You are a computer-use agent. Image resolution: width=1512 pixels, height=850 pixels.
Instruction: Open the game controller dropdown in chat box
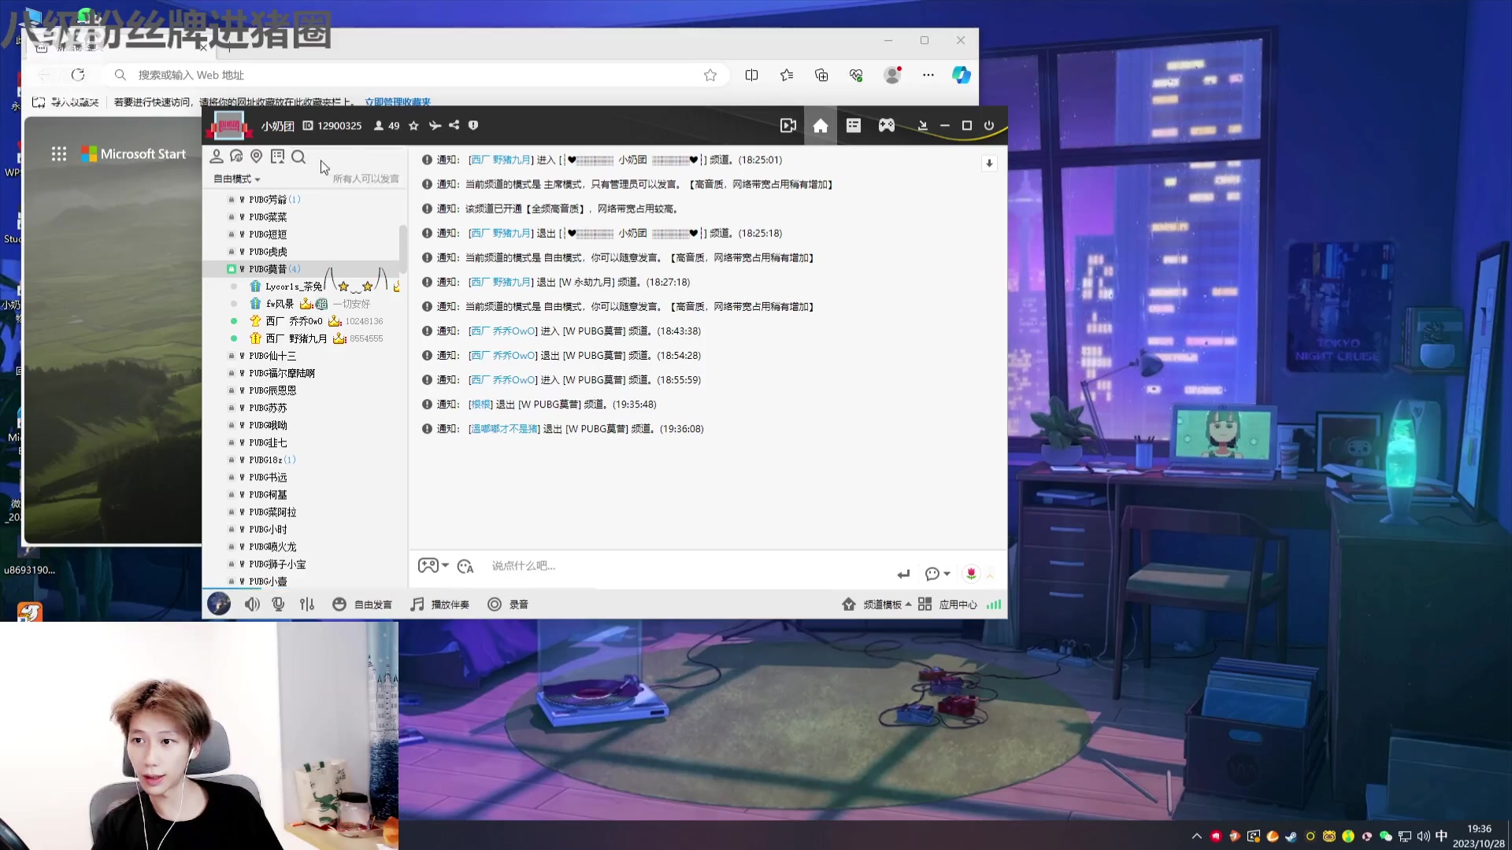[x=433, y=565]
